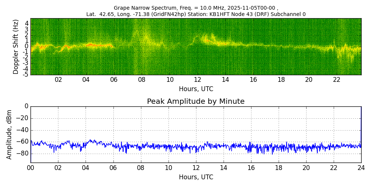Click the orange signal trace near 04 hours
Screen dimensions: 372x186
(91, 45)
